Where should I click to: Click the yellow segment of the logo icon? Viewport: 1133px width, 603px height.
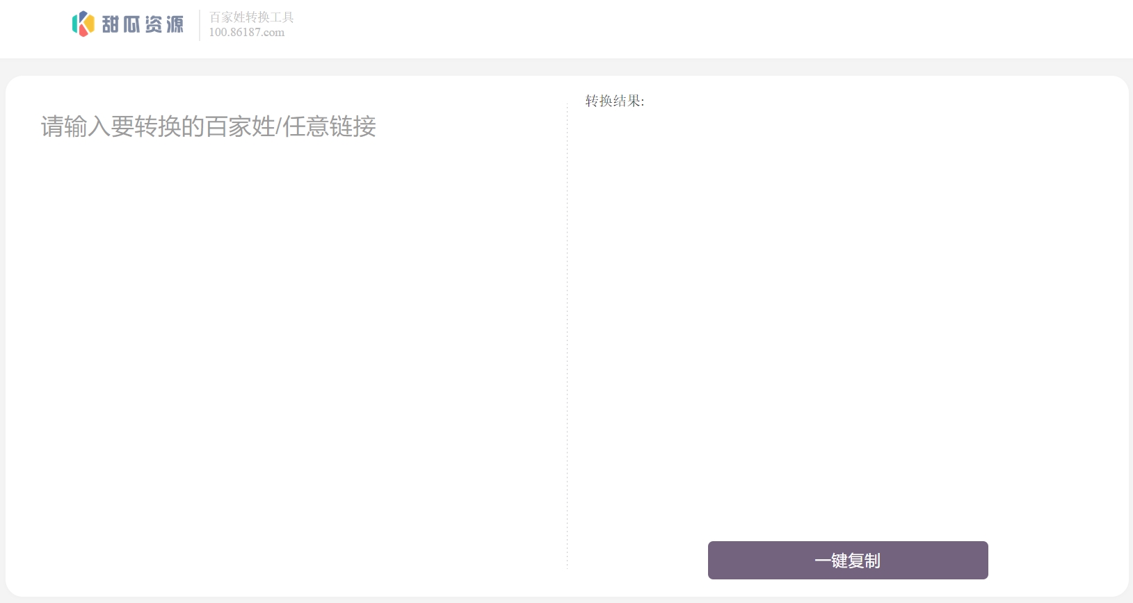89,24
